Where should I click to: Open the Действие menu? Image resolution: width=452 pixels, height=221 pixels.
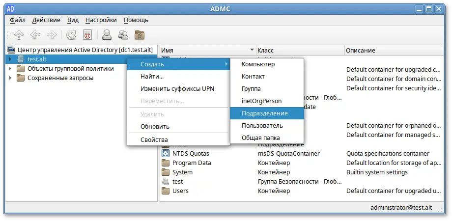pyautogui.click(x=46, y=20)
